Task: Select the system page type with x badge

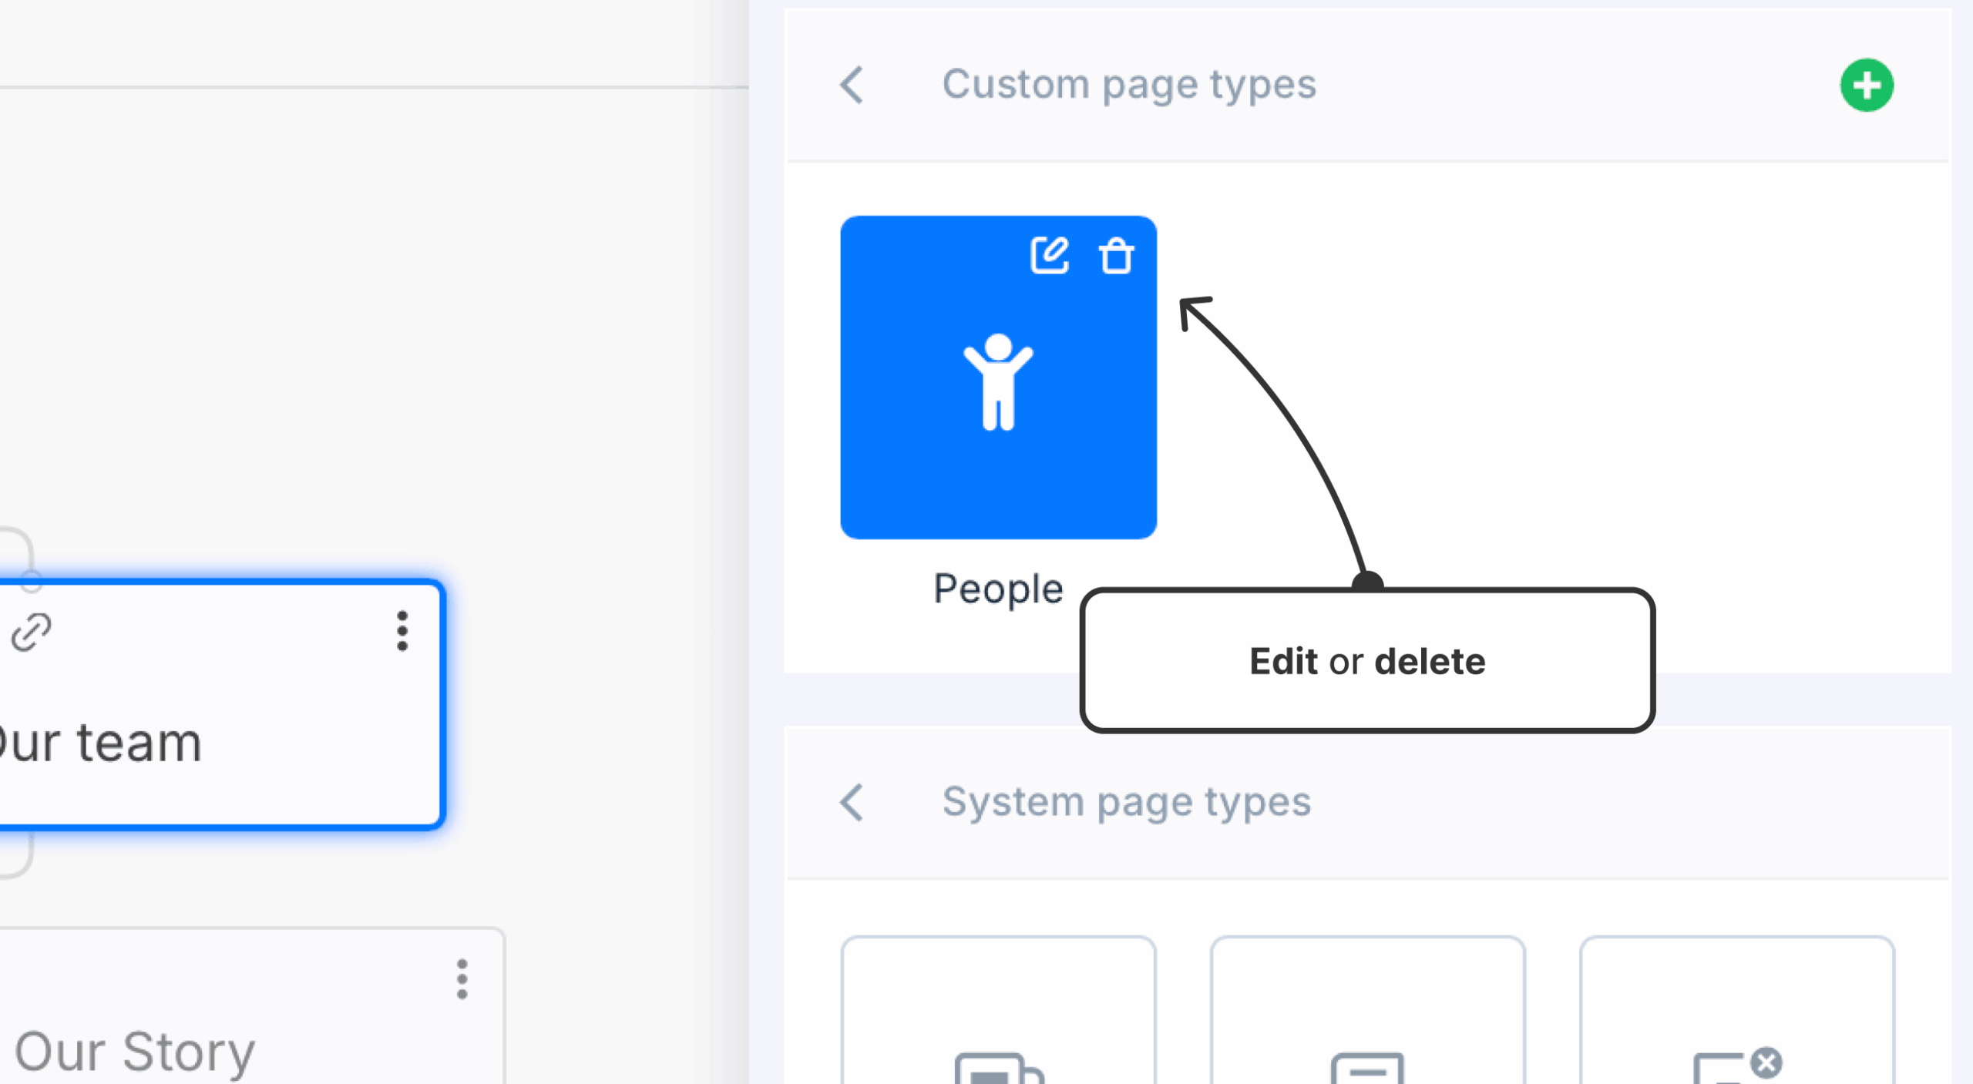Action: coord(1736,1011)
